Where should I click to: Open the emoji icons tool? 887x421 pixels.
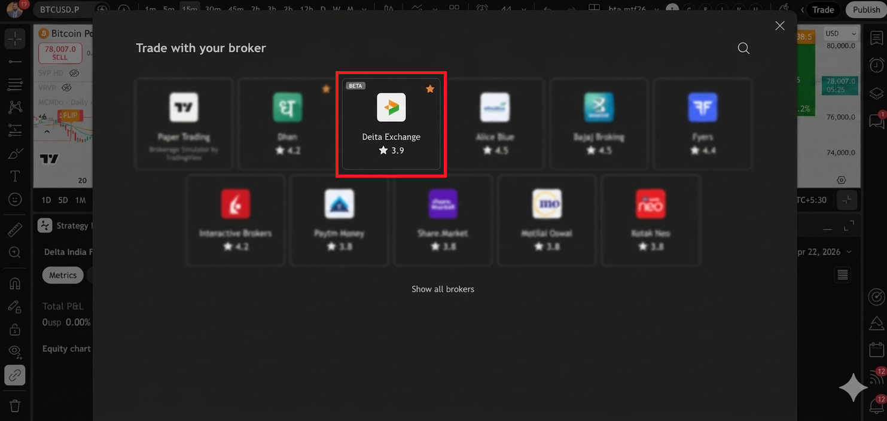[x=15, y=199]
